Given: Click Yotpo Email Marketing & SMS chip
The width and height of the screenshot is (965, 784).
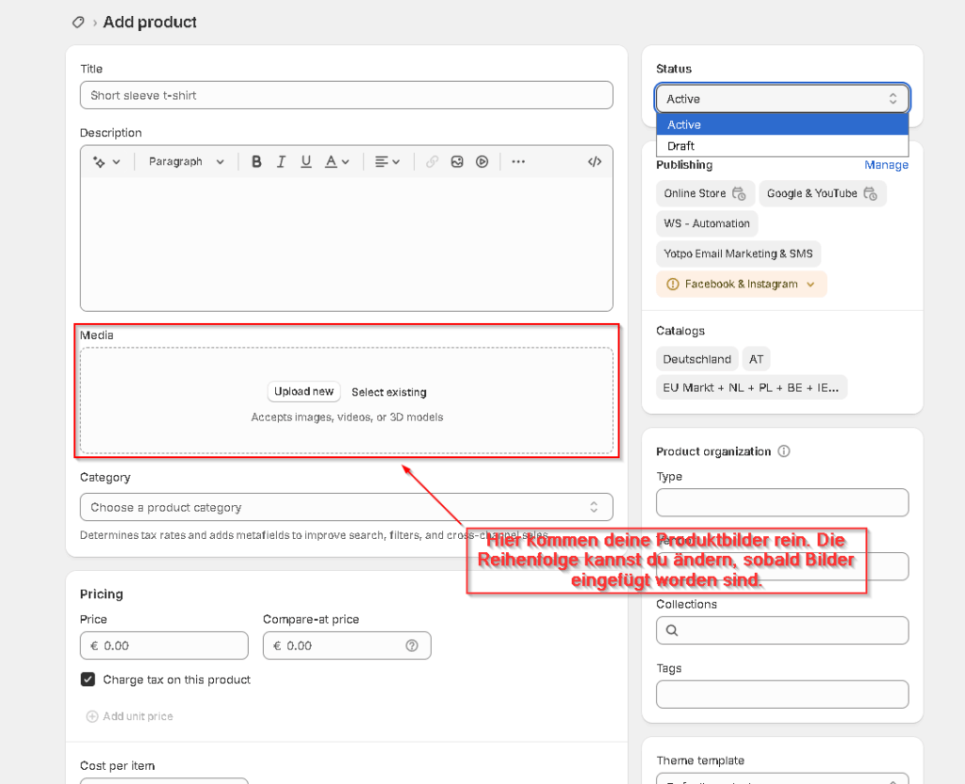Looking at the screenshot, I should pos(738,253).
